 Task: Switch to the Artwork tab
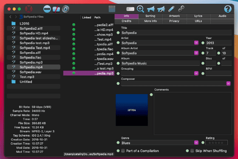click(x=175, y=16)
